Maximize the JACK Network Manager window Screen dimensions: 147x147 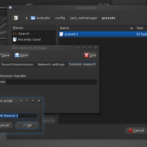coord(90,48)
